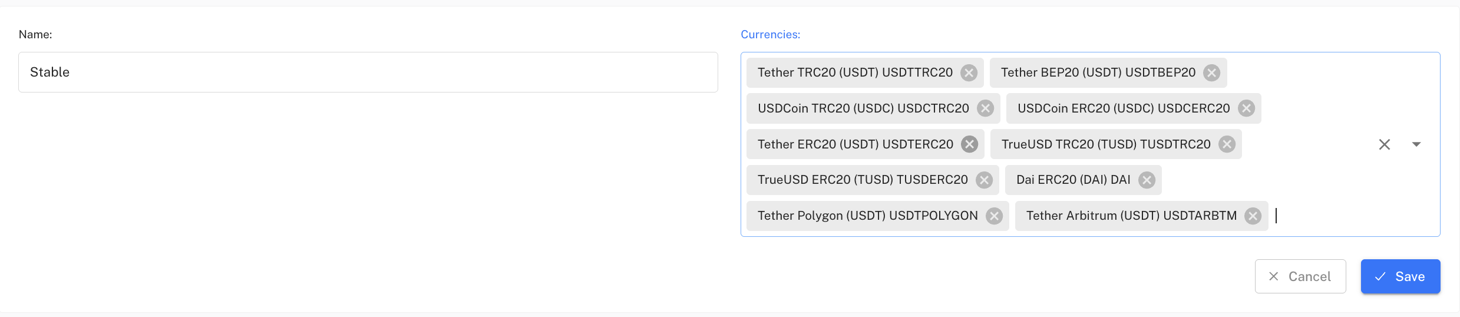Click the Currencies label

(770, 35)
